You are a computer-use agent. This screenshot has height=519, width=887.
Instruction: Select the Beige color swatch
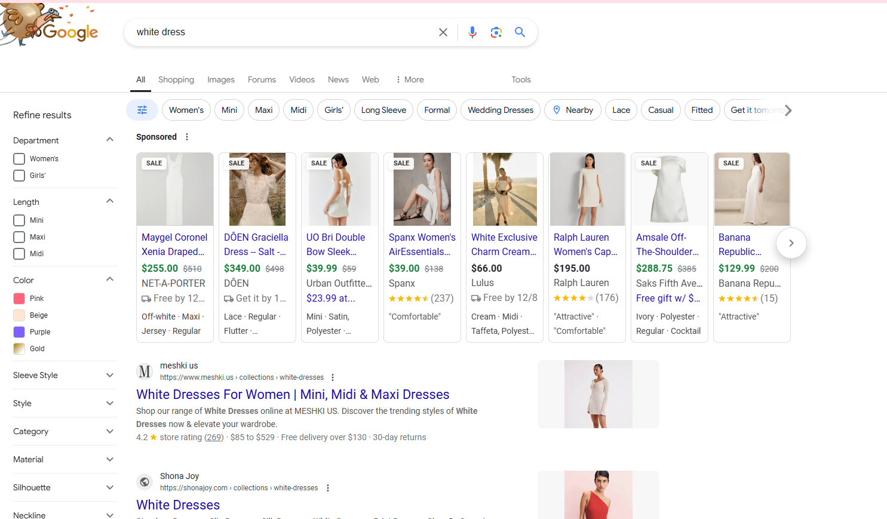tap(19, 315)
